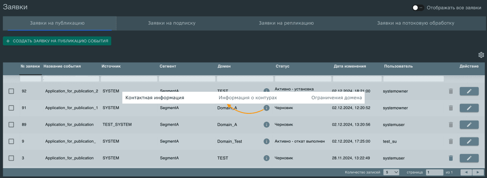Screen dimensions: 487x178
Task: Click info icon for request 89
Action: (x=266, y=124)
